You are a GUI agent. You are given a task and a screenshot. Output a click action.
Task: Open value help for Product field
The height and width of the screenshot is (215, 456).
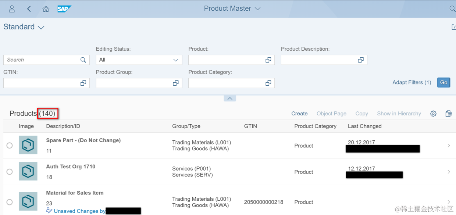click(x=268, y=60)
